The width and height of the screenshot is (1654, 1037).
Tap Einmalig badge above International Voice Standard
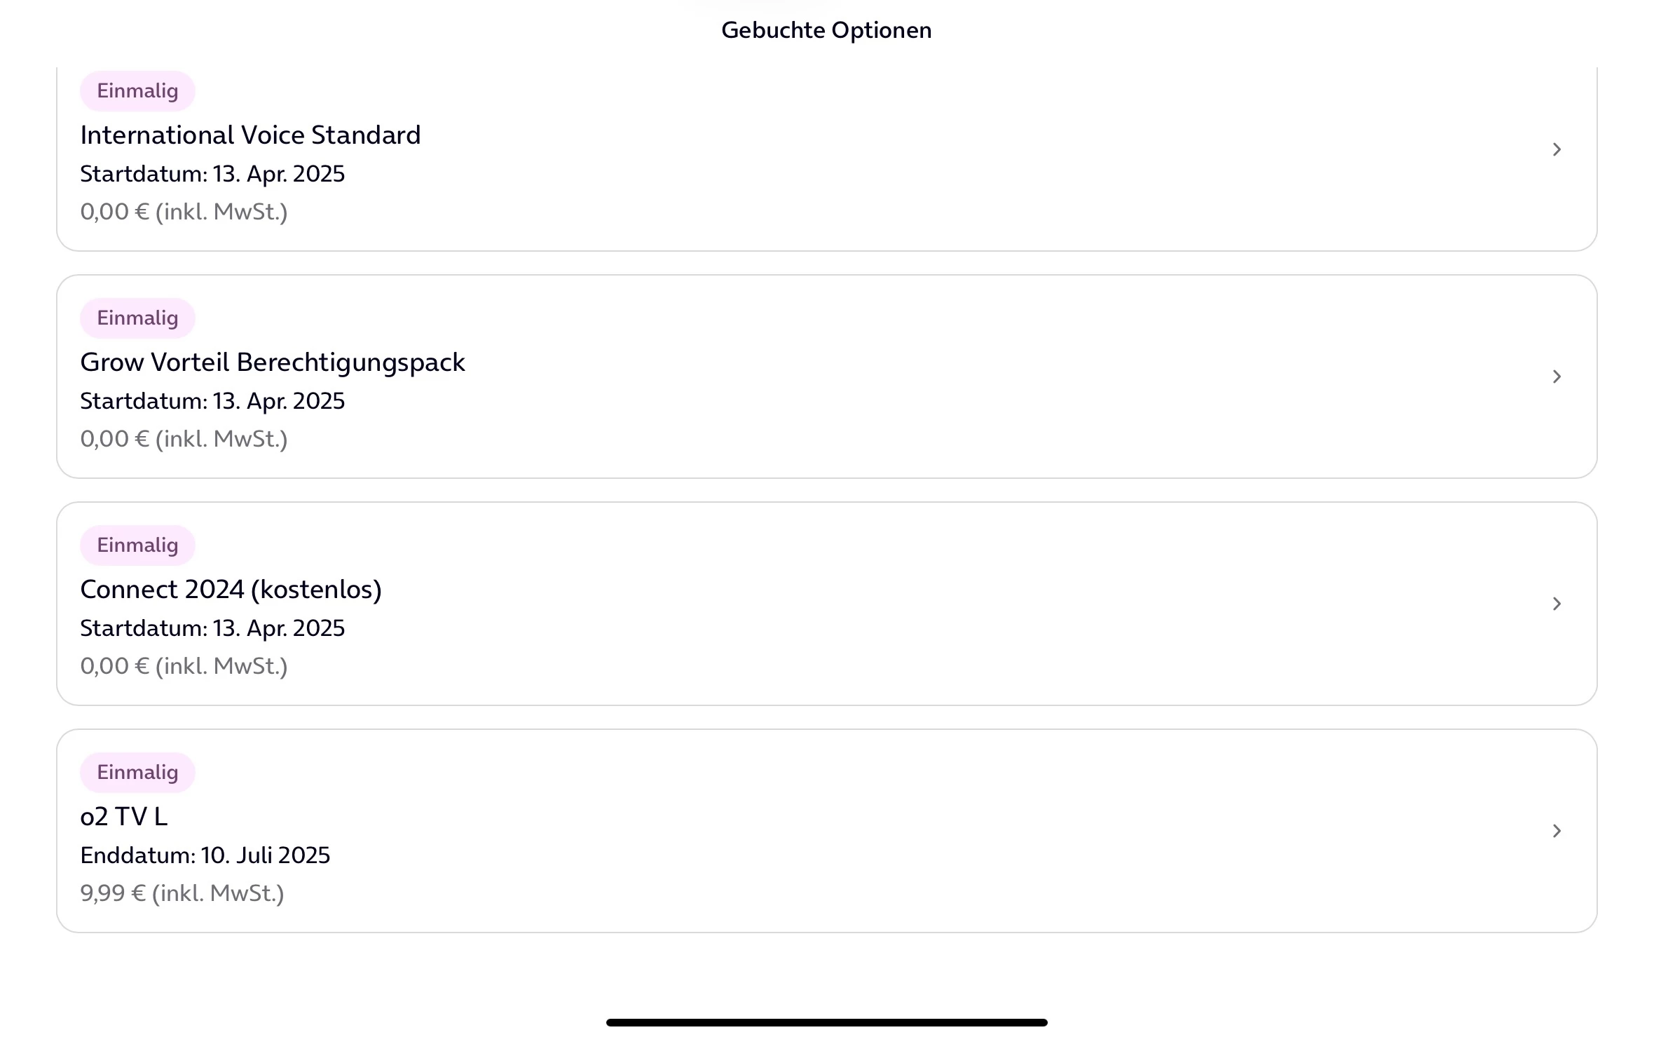[x=137, y=91]
